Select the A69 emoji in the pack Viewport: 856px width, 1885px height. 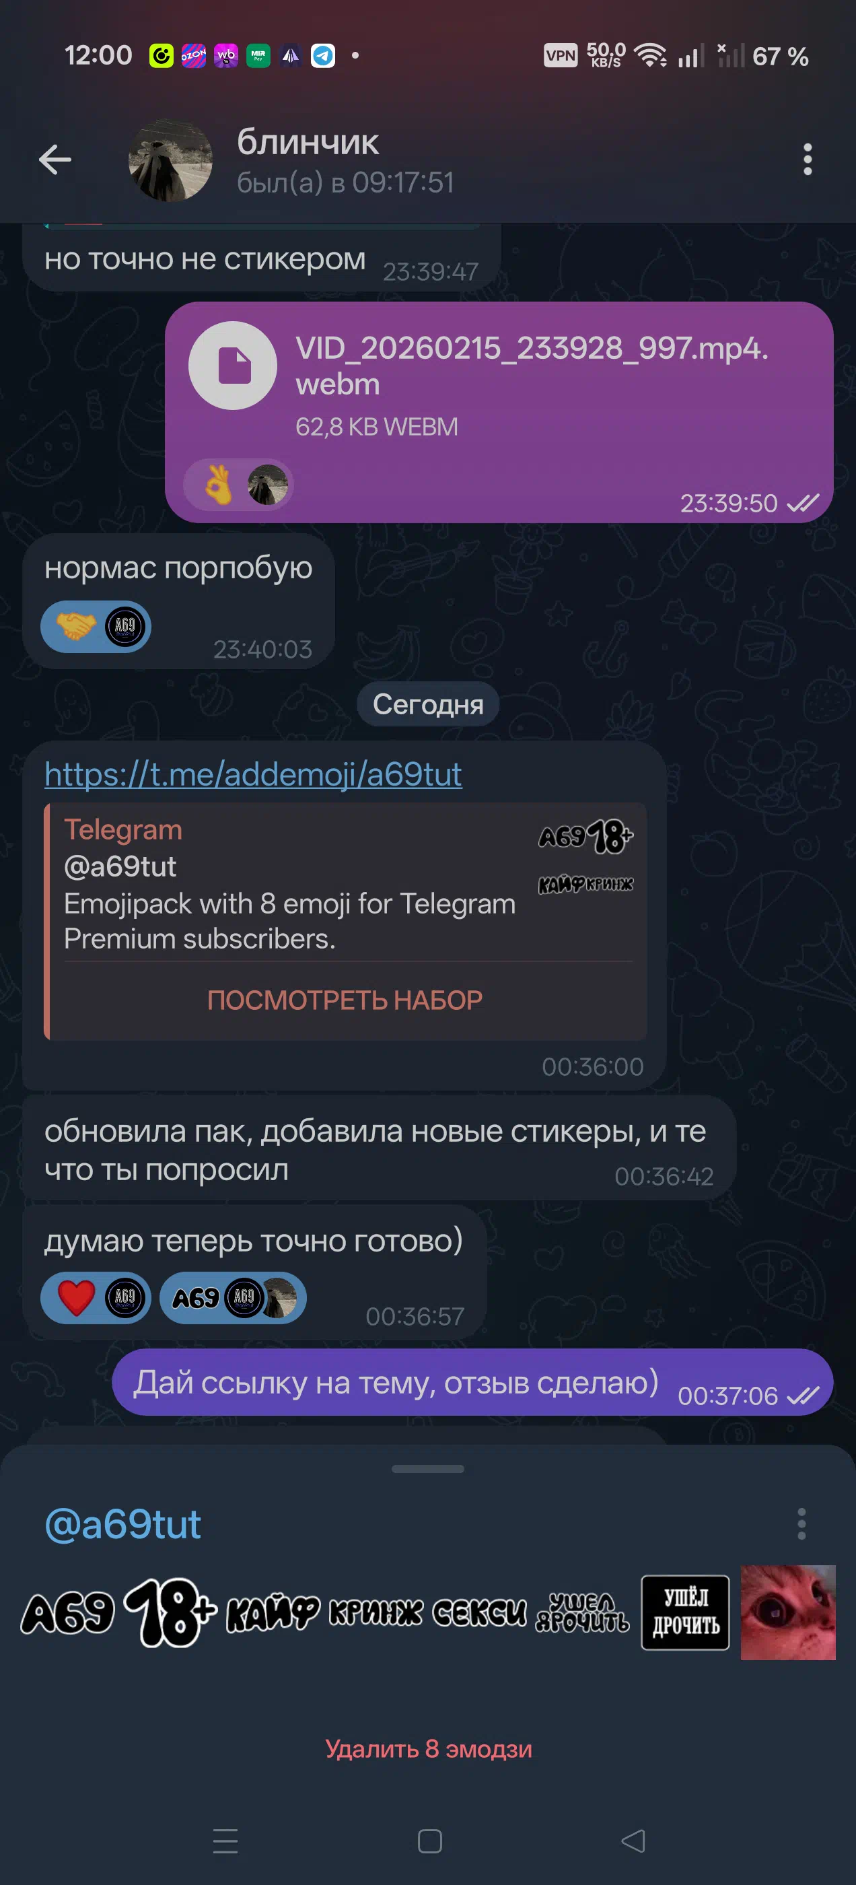tap(68, 1613)
